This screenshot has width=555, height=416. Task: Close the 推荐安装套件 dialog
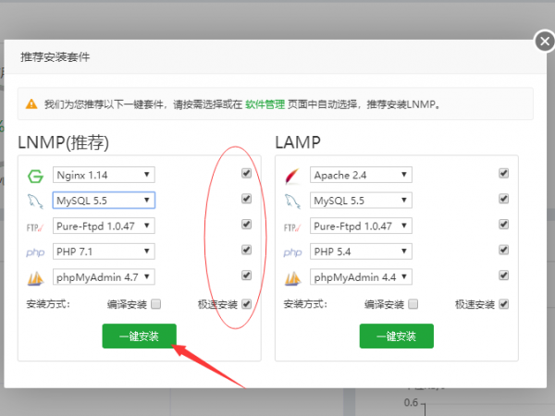(545, 42)
